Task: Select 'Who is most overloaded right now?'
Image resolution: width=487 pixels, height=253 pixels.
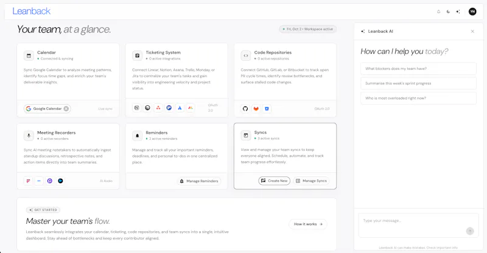Action: [x=418, y=98]
